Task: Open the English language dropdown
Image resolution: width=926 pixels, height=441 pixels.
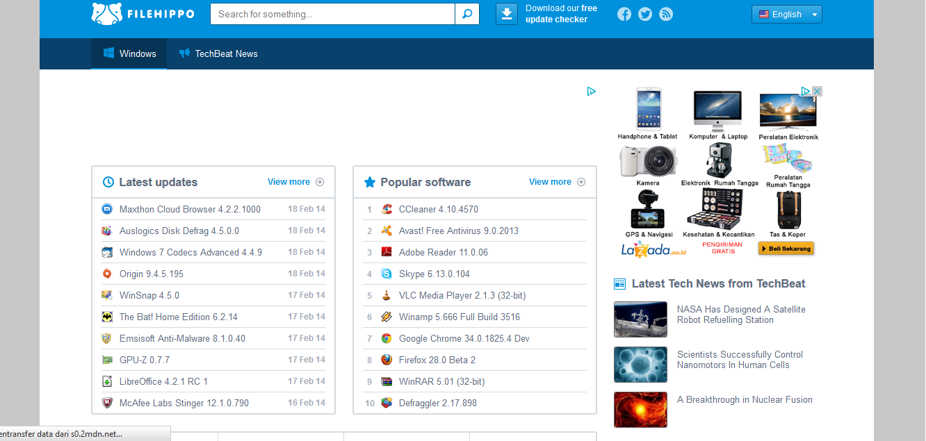Action: click(x=787, y=14)
